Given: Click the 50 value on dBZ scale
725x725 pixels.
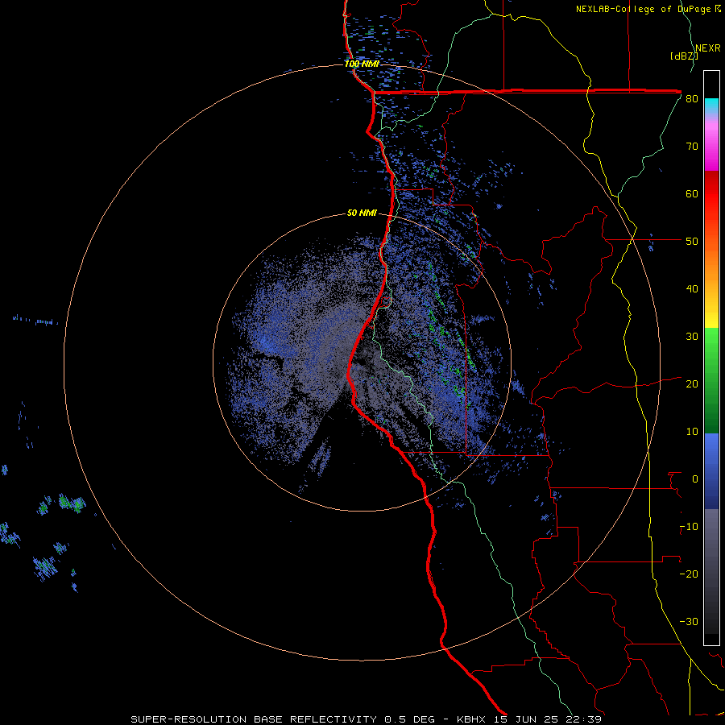Looking at the screenshot, I should (x=692, y=242).
